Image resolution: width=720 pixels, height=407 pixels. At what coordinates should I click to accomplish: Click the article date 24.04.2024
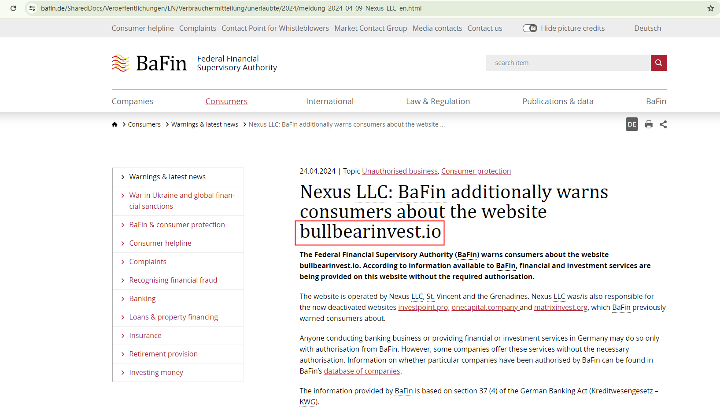click(x=318, y=171)
